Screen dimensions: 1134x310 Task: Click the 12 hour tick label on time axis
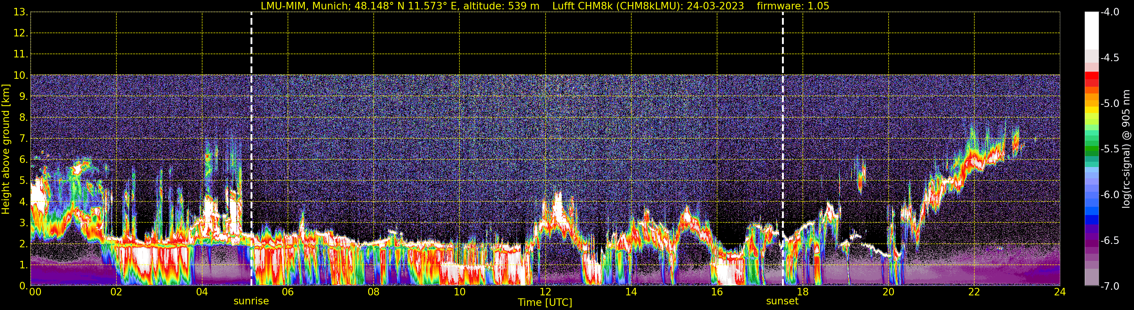coord(545,292)
